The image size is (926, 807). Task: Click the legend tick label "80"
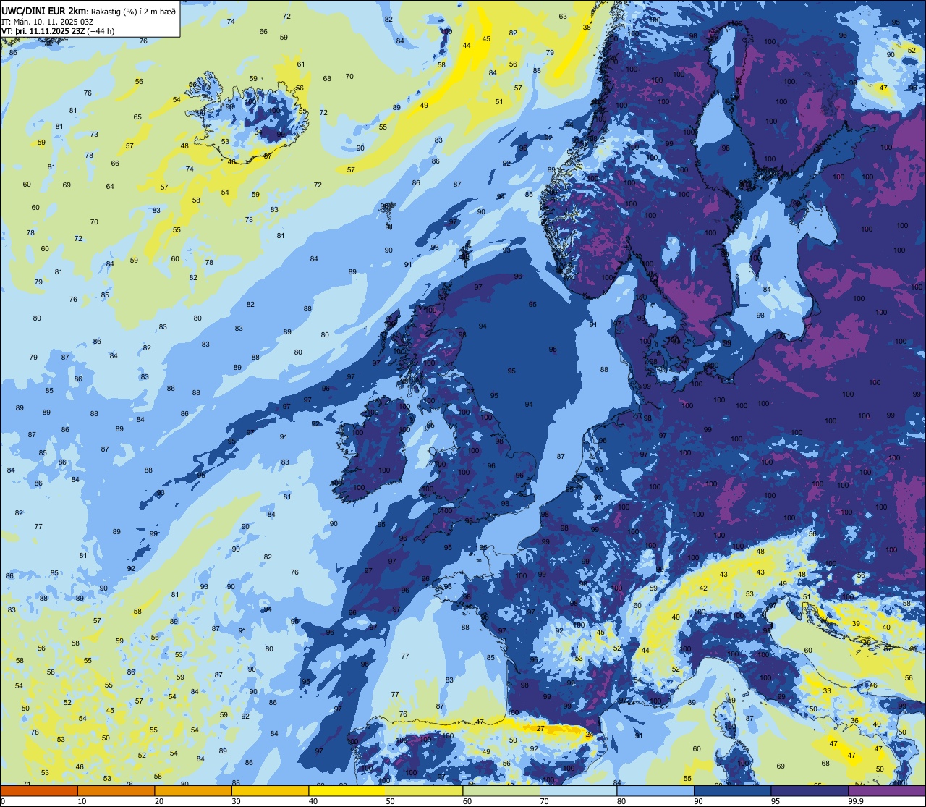point(621,801)
